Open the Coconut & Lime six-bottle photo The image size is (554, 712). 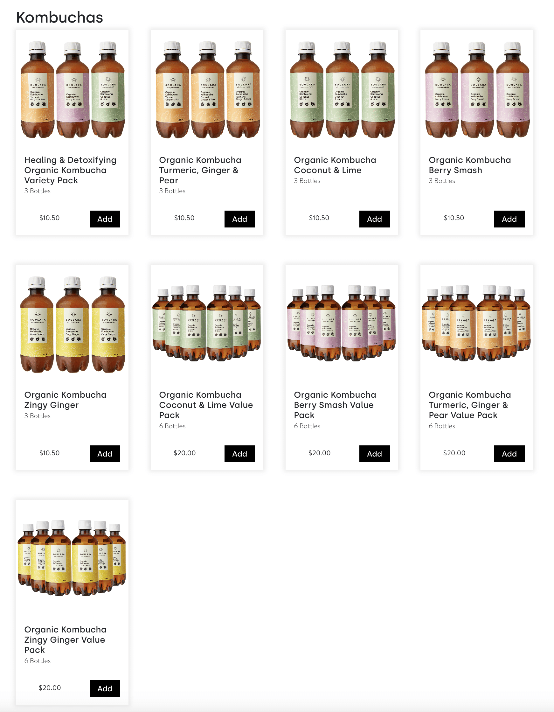click(x=207, y=323)
